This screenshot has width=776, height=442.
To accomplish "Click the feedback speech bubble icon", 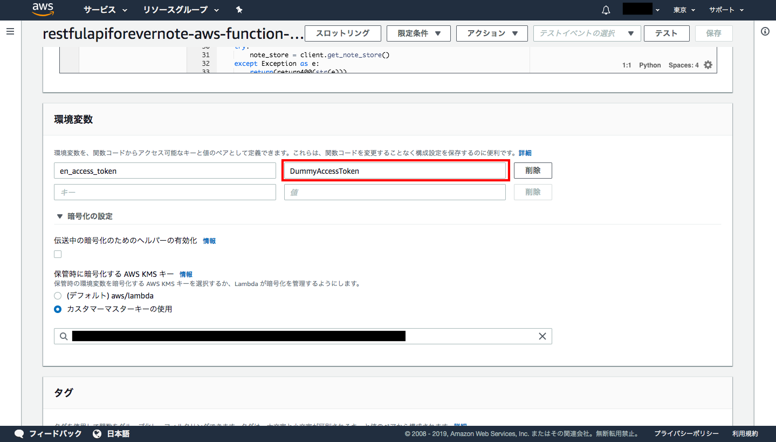I will (19, 433).
